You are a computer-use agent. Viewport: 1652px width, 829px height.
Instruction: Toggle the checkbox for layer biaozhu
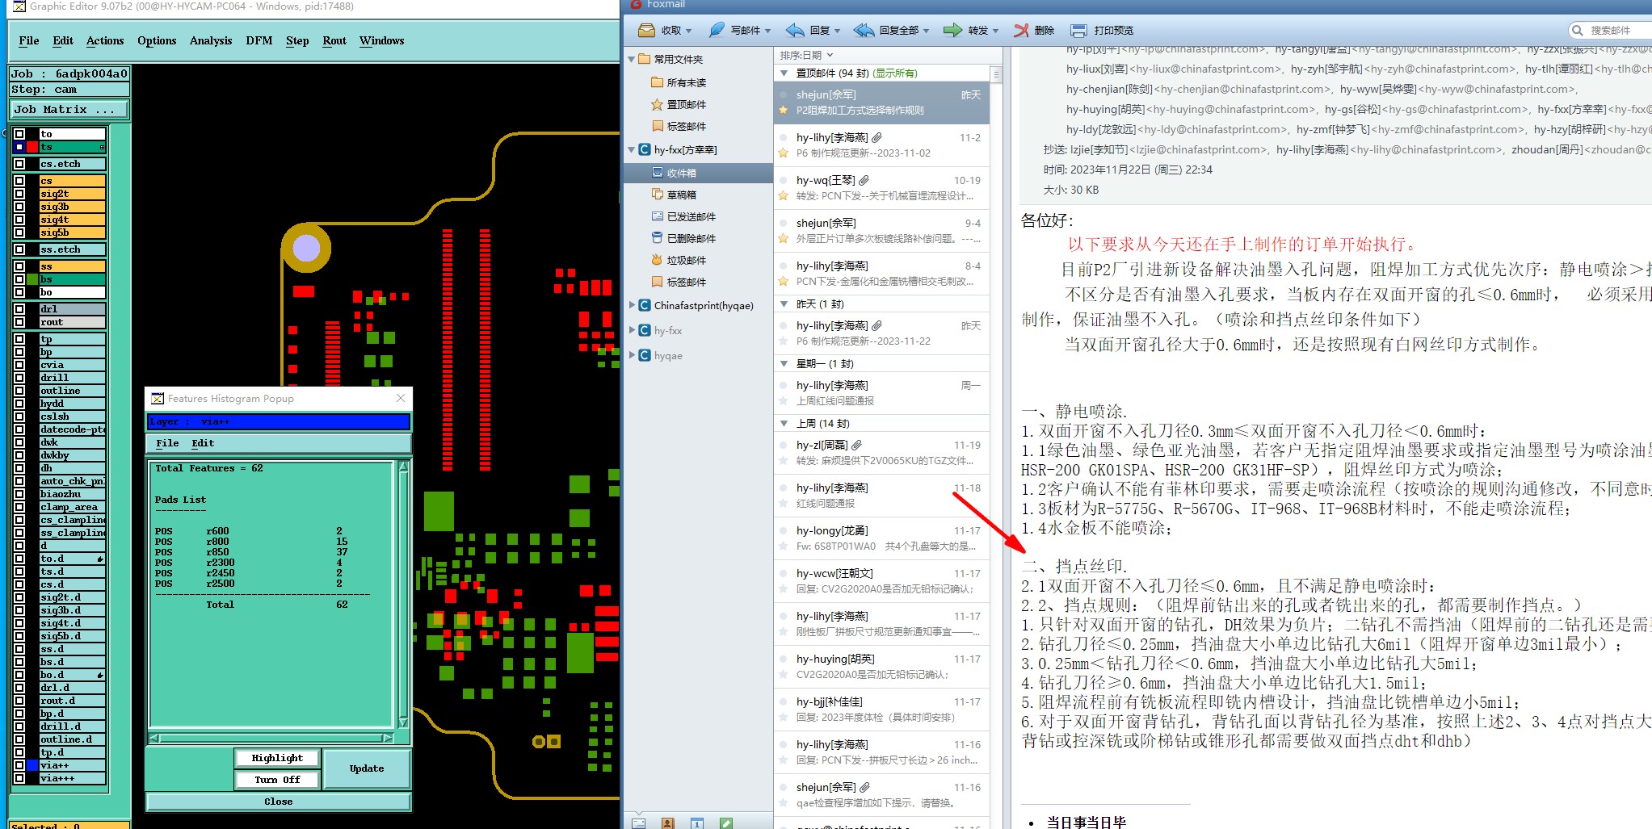pos(19,494)
